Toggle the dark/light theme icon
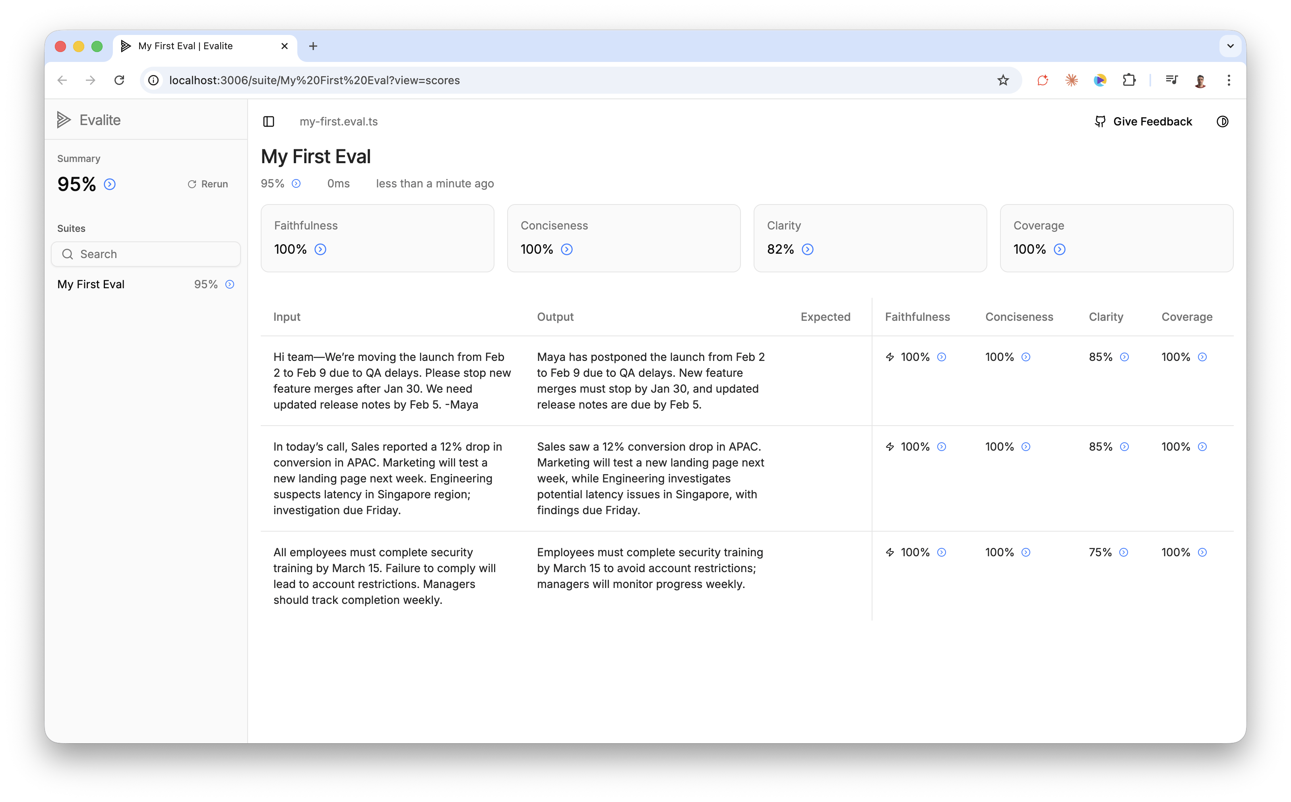 [x=1223, y=121]
